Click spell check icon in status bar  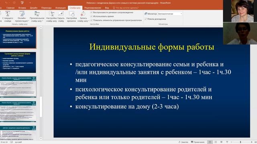coord(12,142)
